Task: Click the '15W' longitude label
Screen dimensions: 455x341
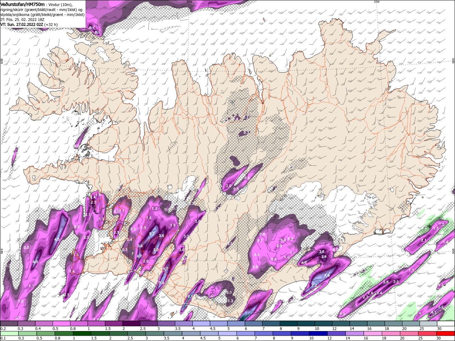Action: (376, 1)
